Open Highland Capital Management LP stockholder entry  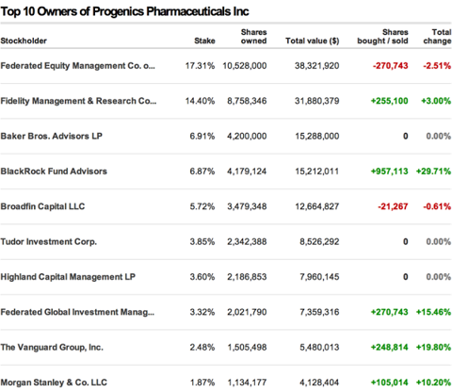[68, 277]
